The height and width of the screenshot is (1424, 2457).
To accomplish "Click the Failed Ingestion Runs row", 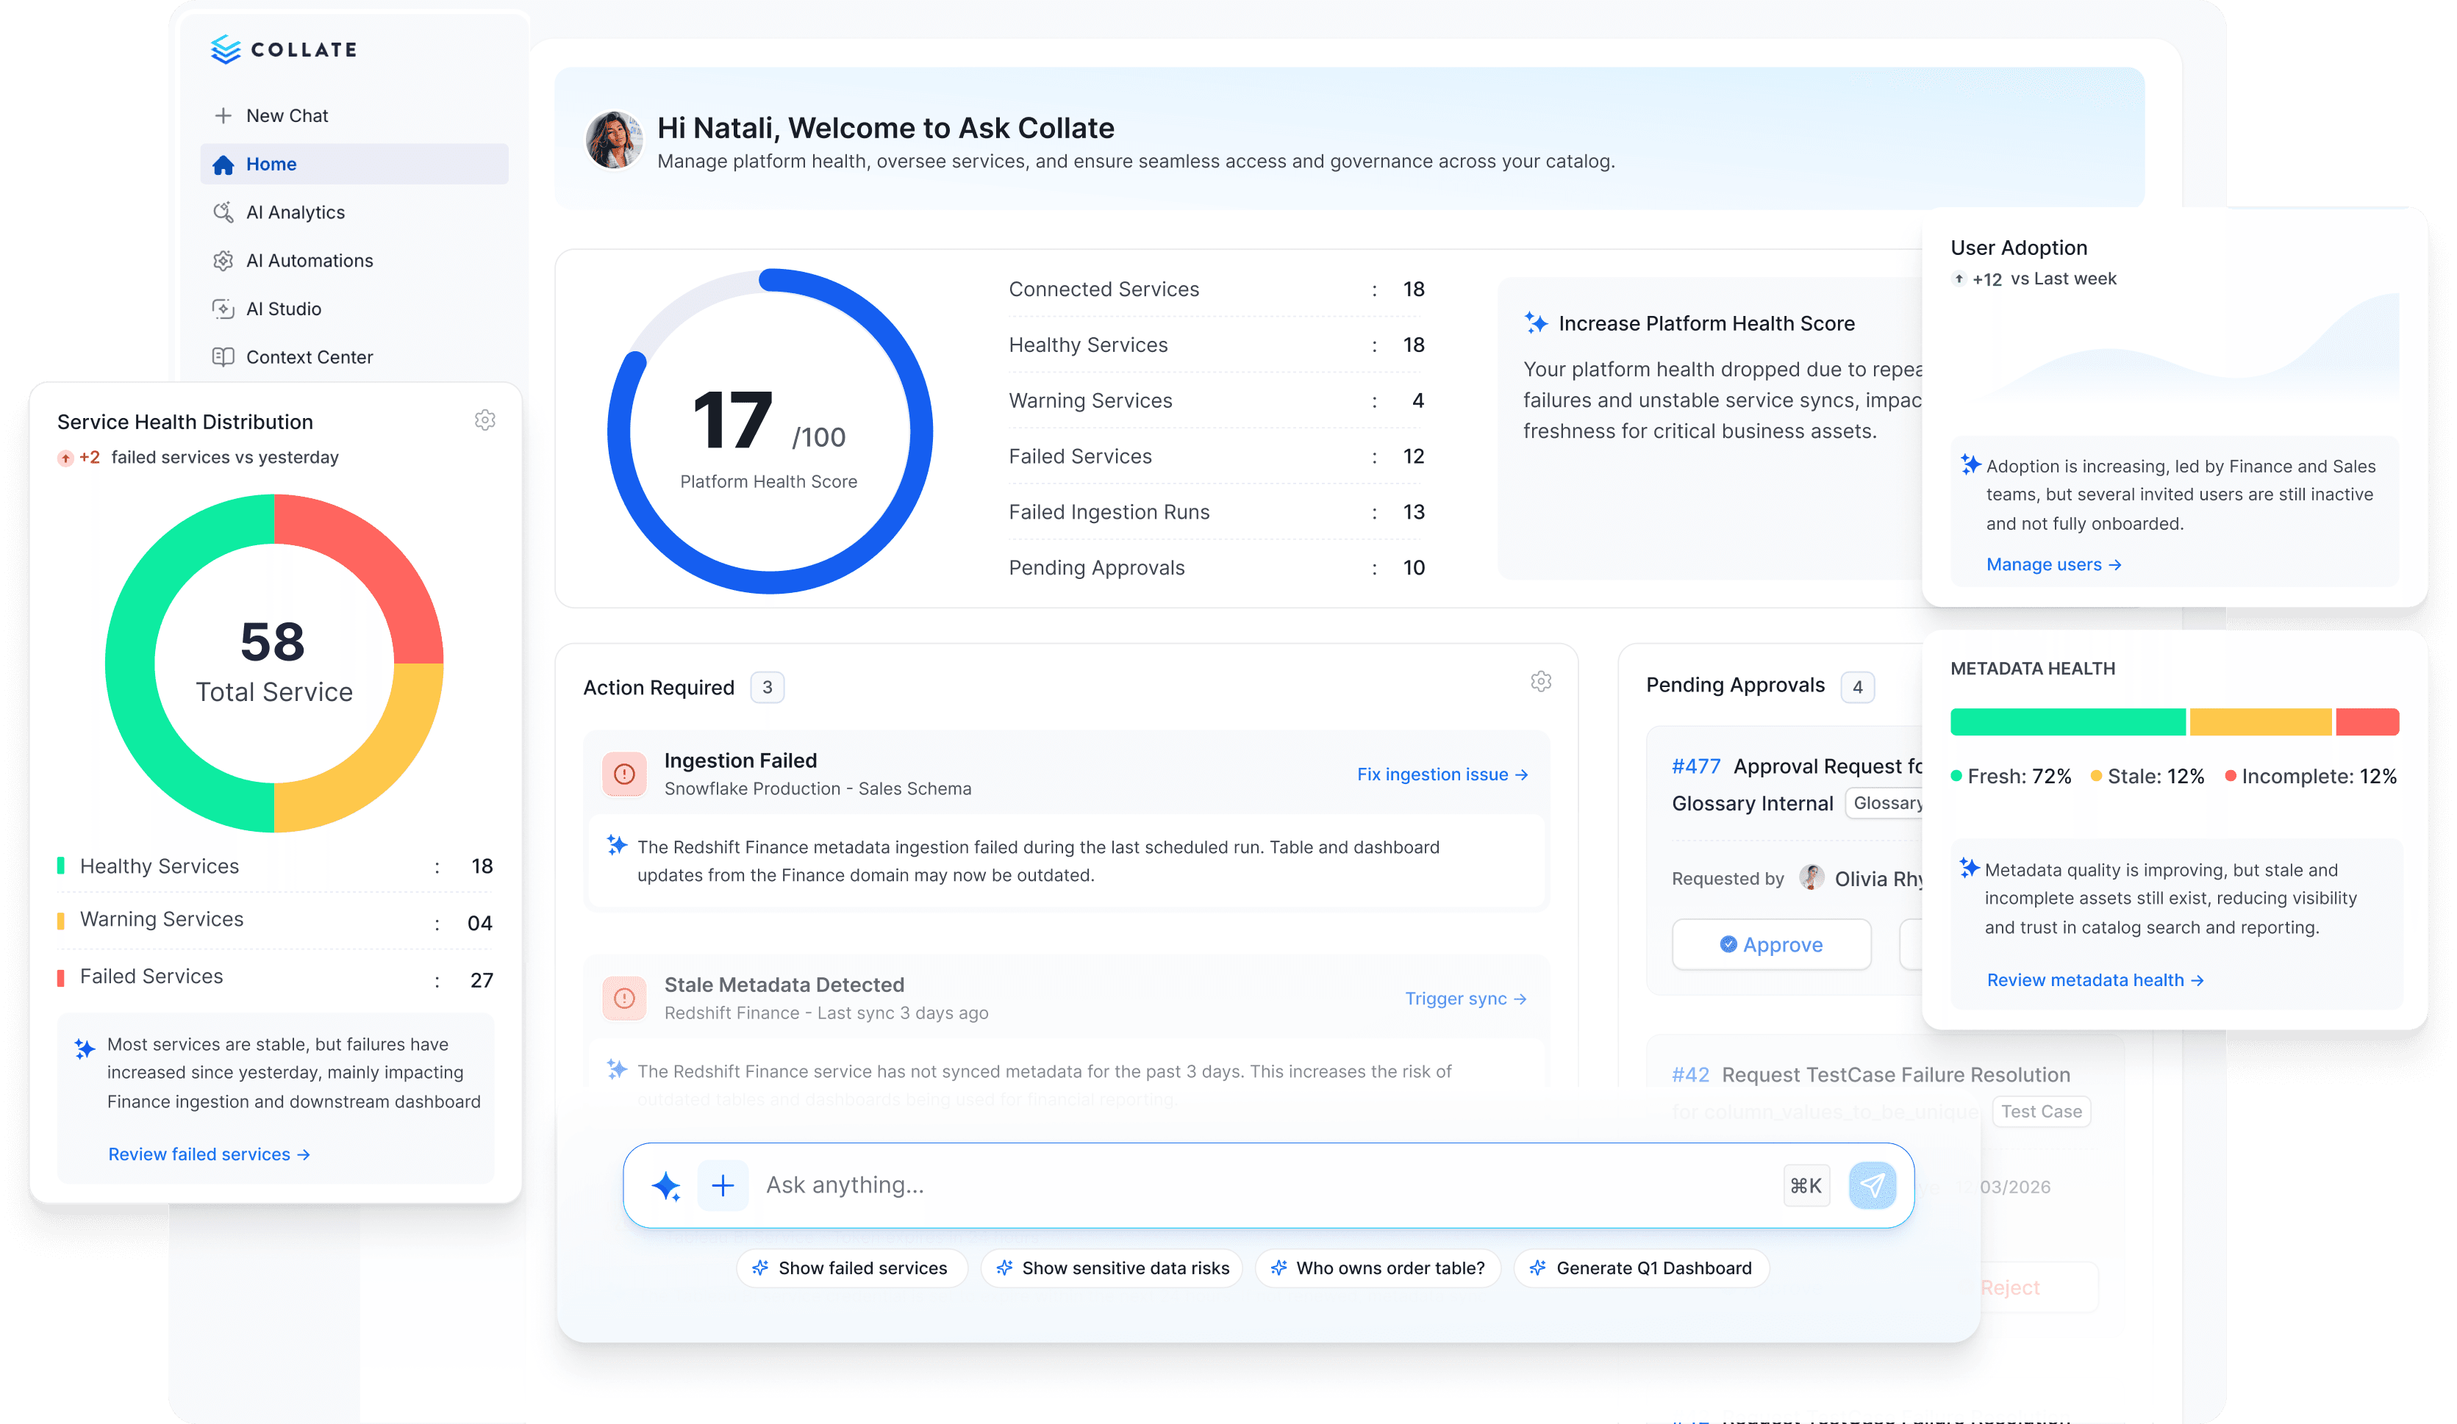I will [1216, 511].
